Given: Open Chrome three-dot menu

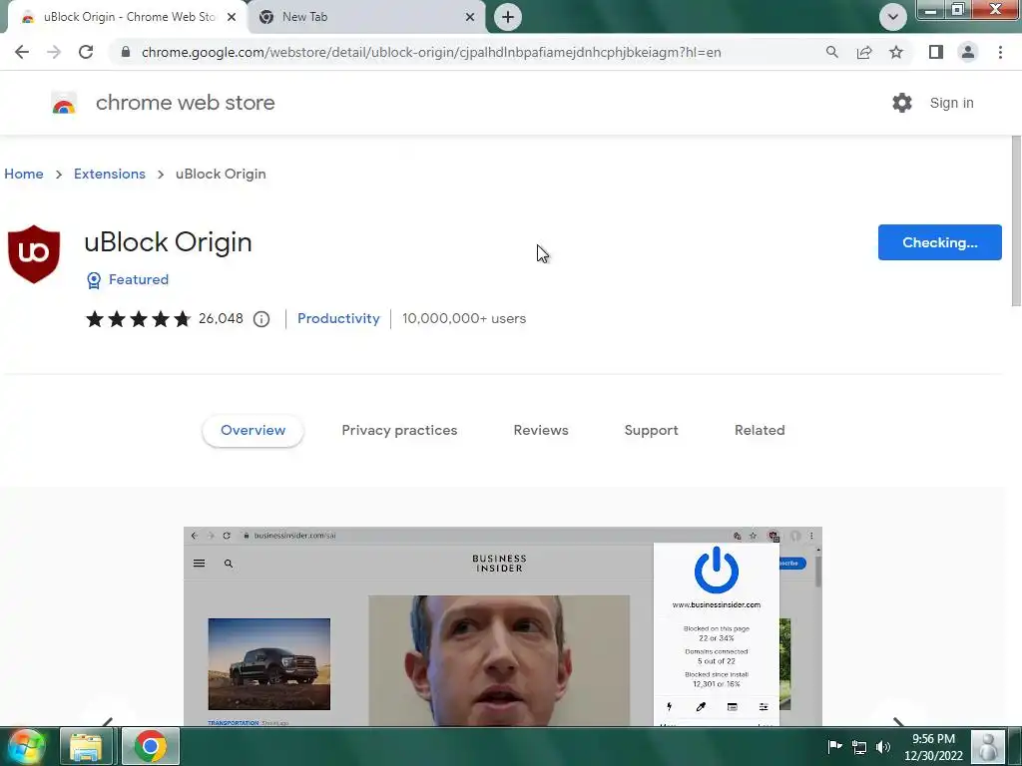Looking at the screenshot, I should 1000,52.
